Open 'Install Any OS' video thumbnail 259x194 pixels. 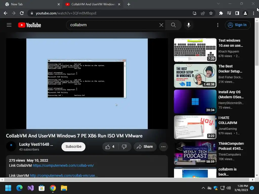[195, 102]
